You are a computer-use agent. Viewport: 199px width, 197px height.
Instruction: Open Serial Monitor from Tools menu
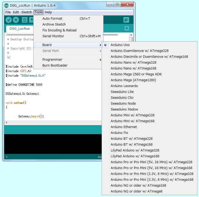click(68, 36)
